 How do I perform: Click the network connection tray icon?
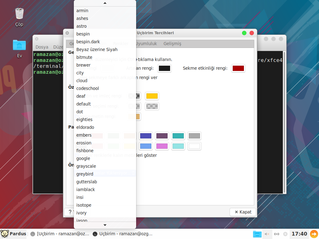point(277,234)
